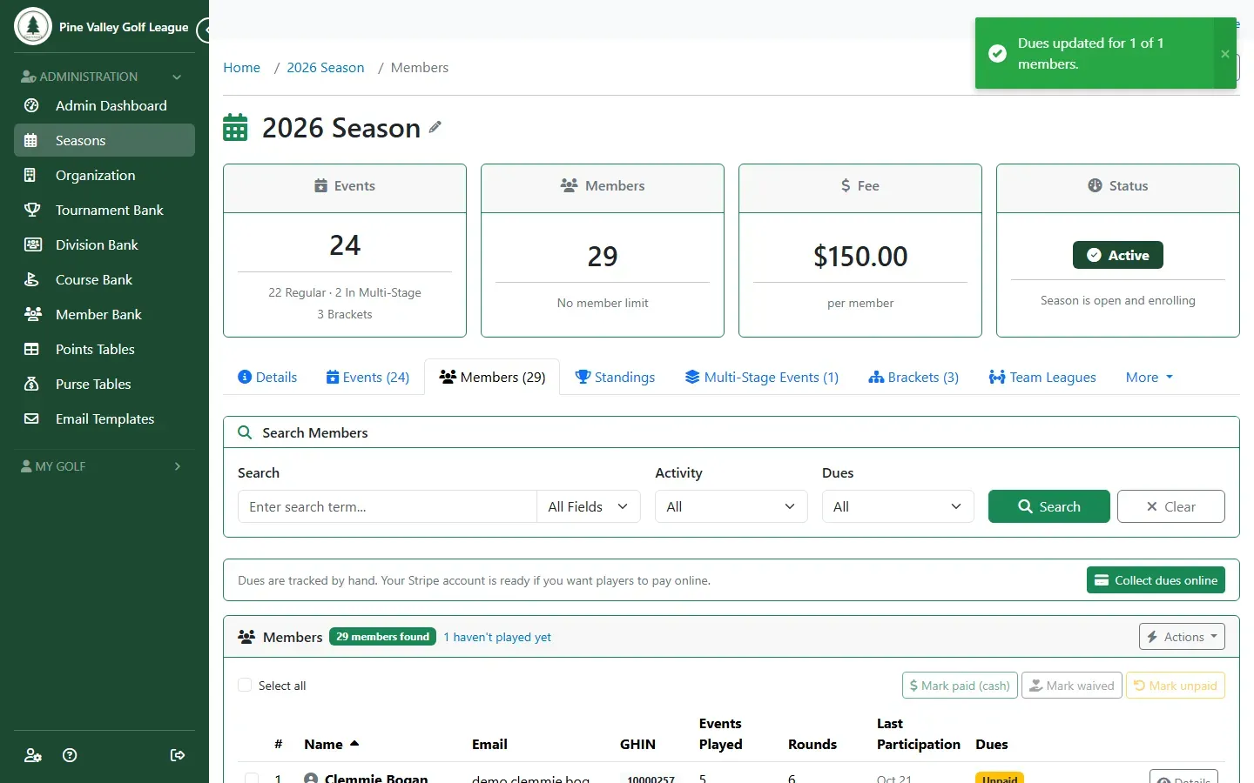
Task: Go to Organization page
Action: pyautogui.click(x=104, y=175)
